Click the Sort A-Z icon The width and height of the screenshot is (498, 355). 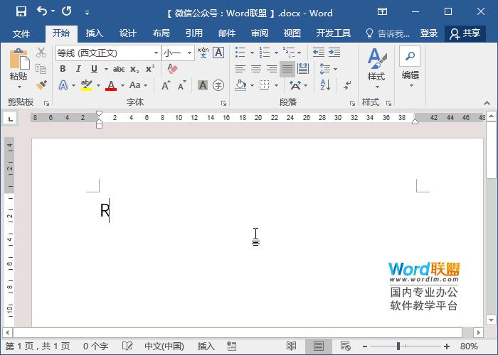coord(325,85)
